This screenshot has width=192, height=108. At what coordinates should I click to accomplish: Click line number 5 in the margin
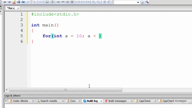click(22, 36)
